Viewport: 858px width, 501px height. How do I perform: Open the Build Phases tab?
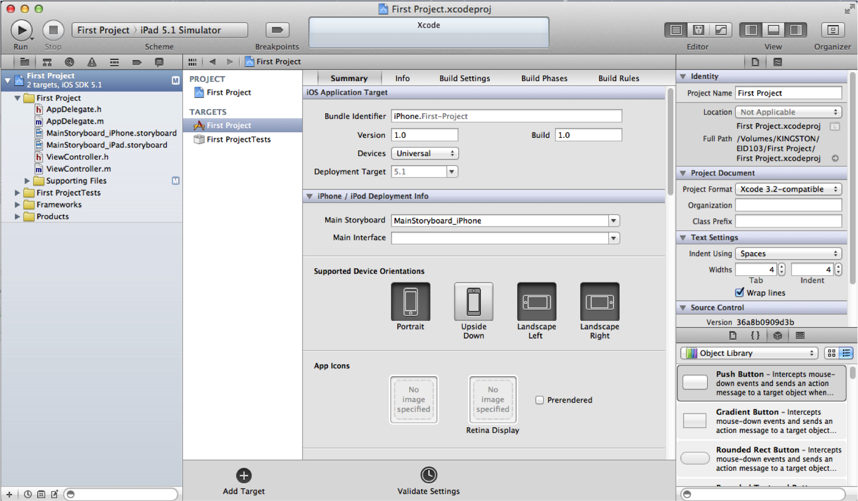[544, 78]
